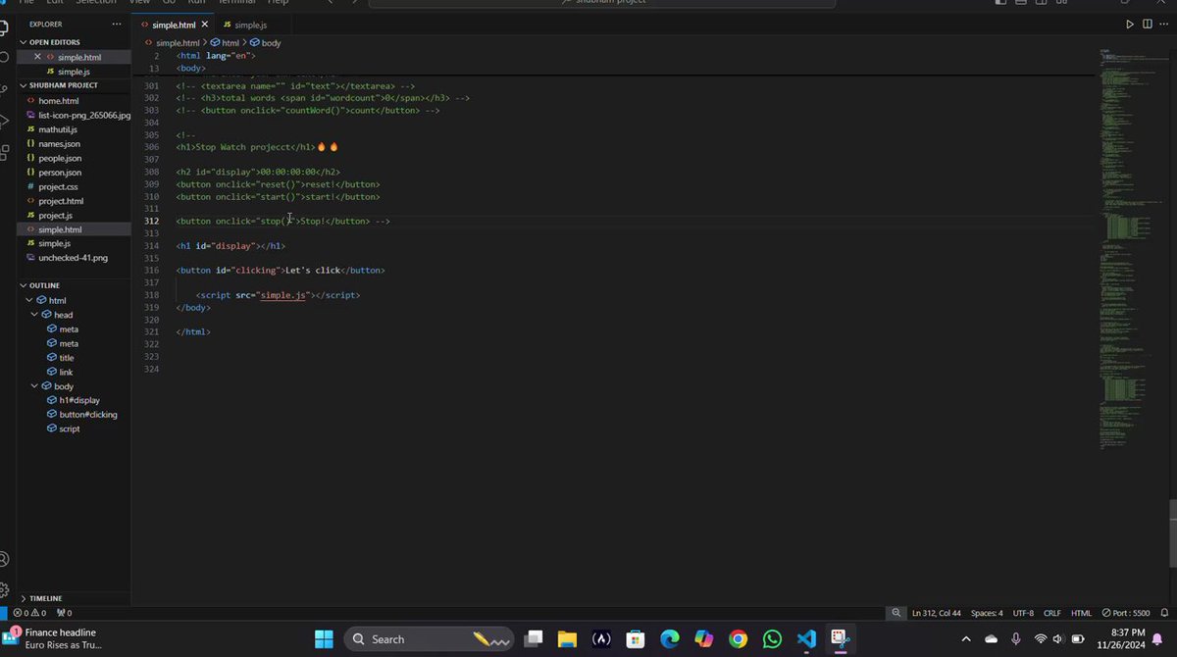Viewport: 1177px width, 657px height.
Task: Collapse the body node in Outline
Action: coord(35,386)
